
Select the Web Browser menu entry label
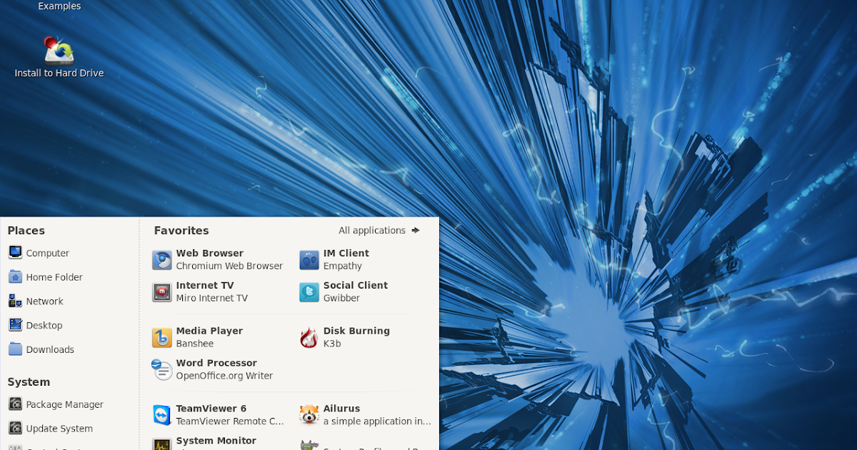[x=210, y=253]
